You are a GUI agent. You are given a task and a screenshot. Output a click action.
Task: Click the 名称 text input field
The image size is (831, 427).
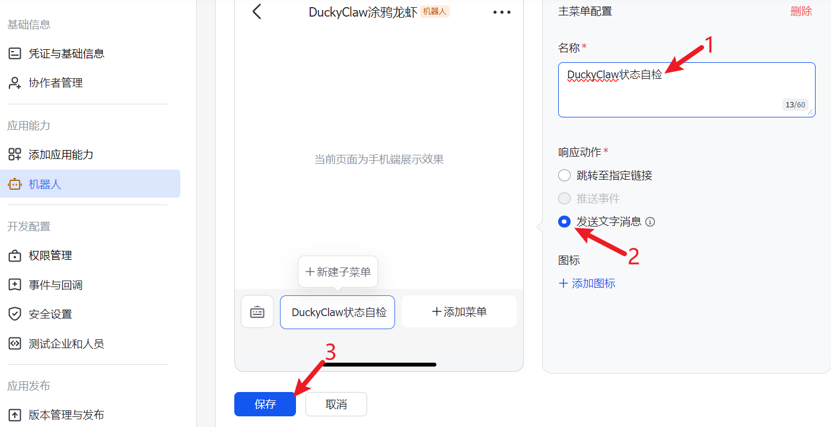(x=687, y=90)
